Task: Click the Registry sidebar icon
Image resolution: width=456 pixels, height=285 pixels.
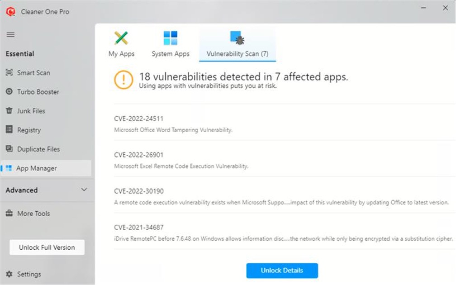Action: [9, 130]
